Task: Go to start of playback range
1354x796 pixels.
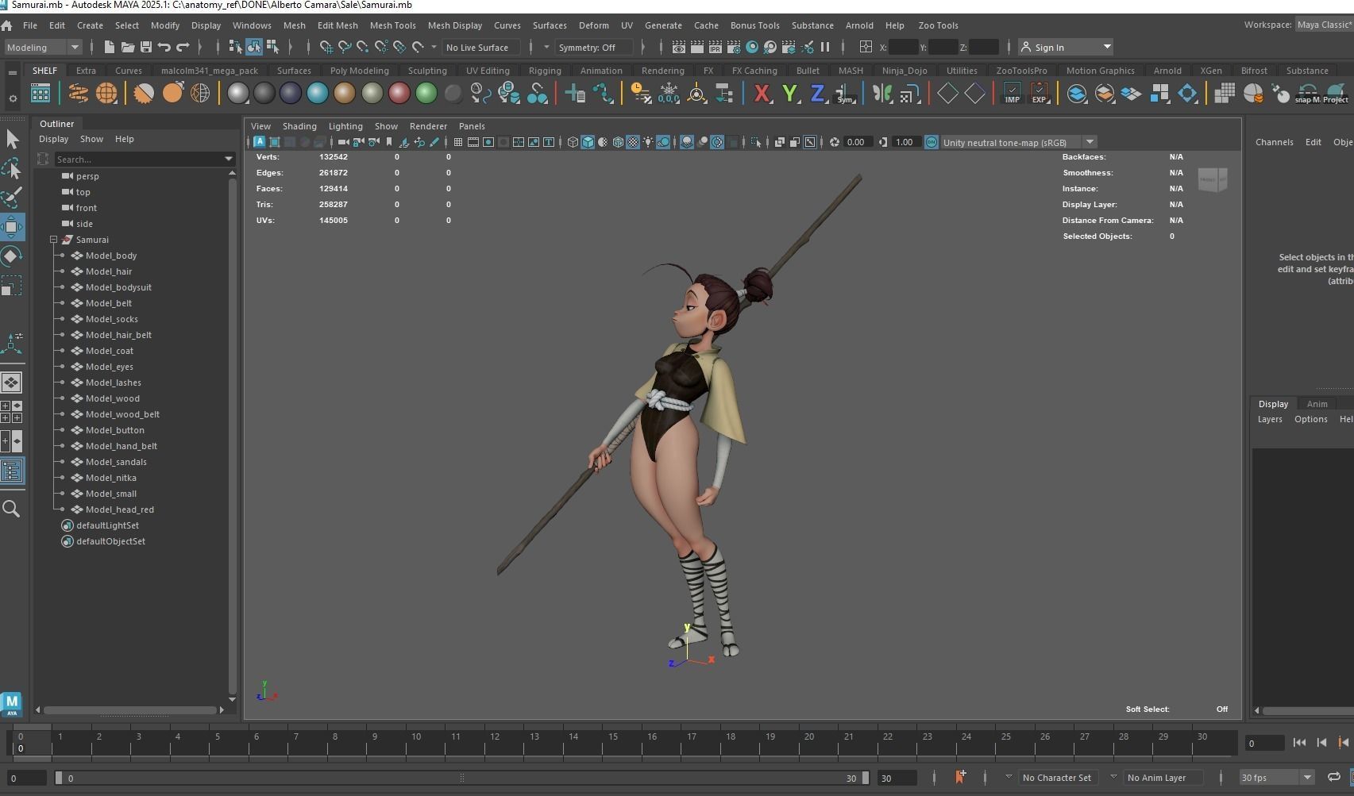Action: 1299,743
